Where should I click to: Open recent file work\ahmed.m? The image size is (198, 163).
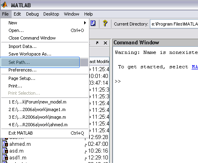pos(44,125)
